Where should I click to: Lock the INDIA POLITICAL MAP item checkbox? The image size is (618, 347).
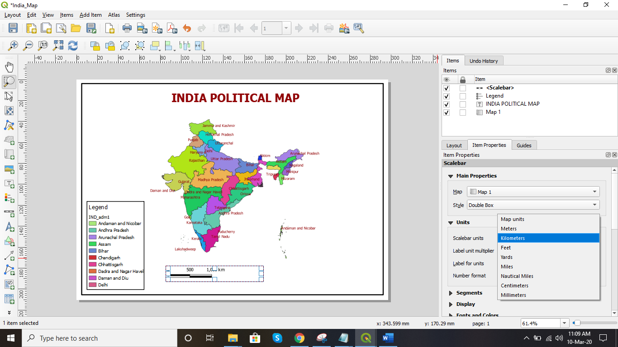(462, 104)
